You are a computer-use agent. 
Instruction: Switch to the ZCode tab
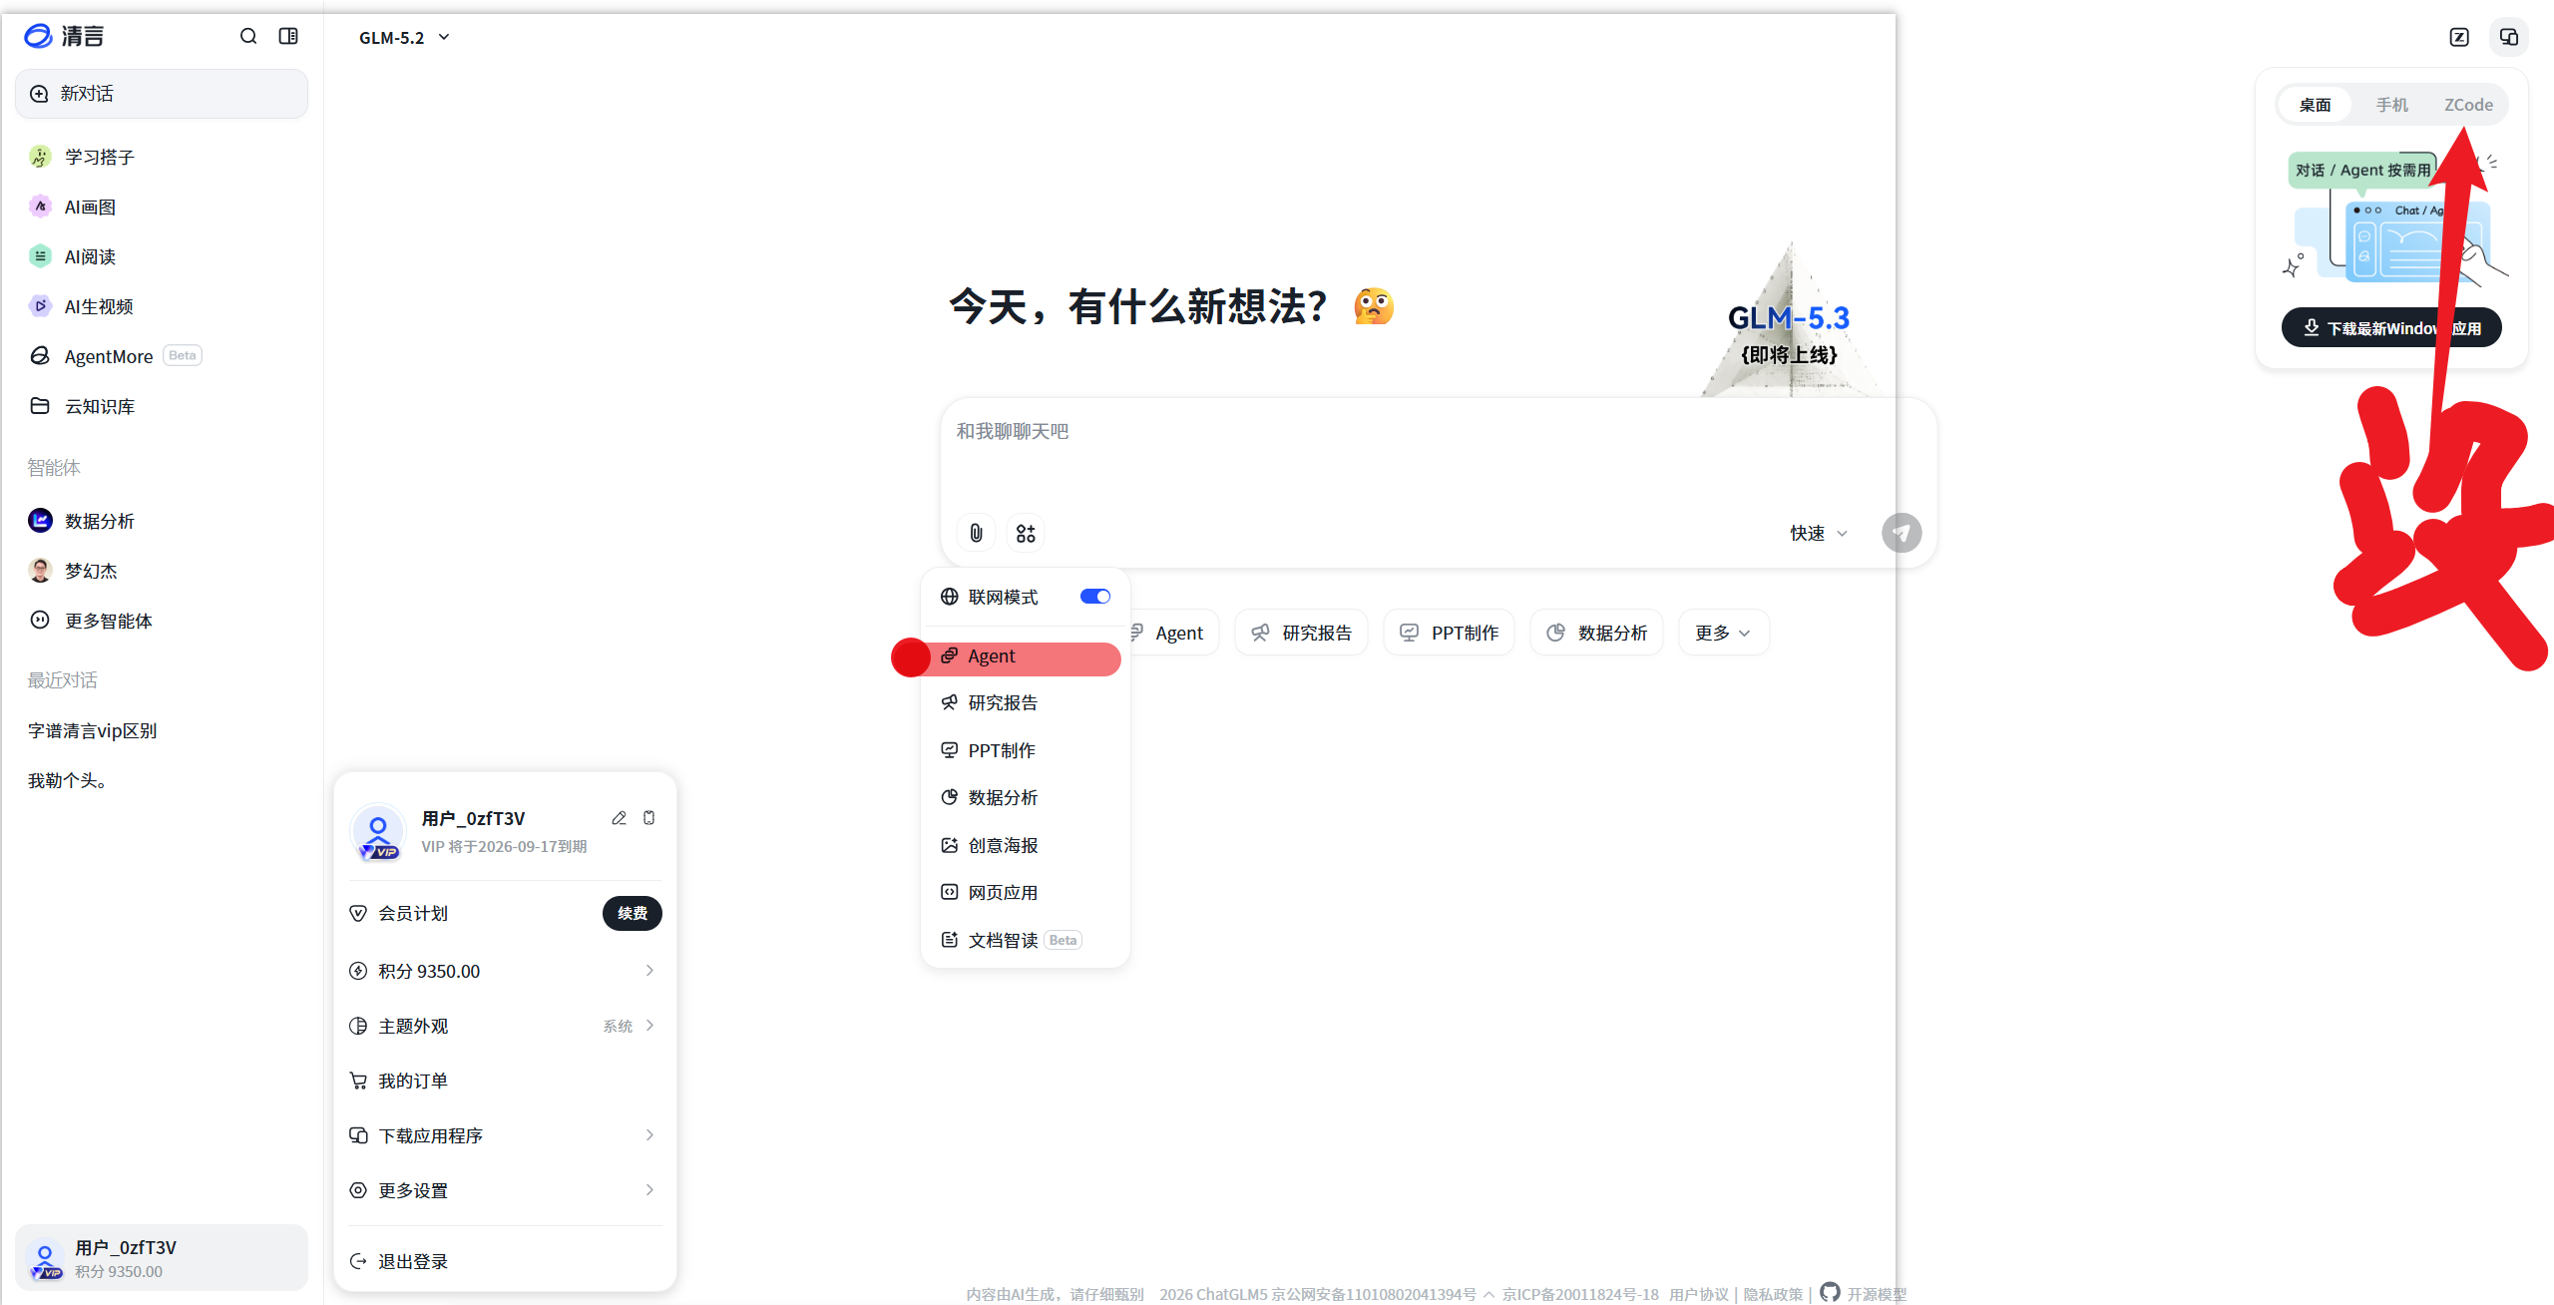pyautogui.click(x=2468, y=105)
